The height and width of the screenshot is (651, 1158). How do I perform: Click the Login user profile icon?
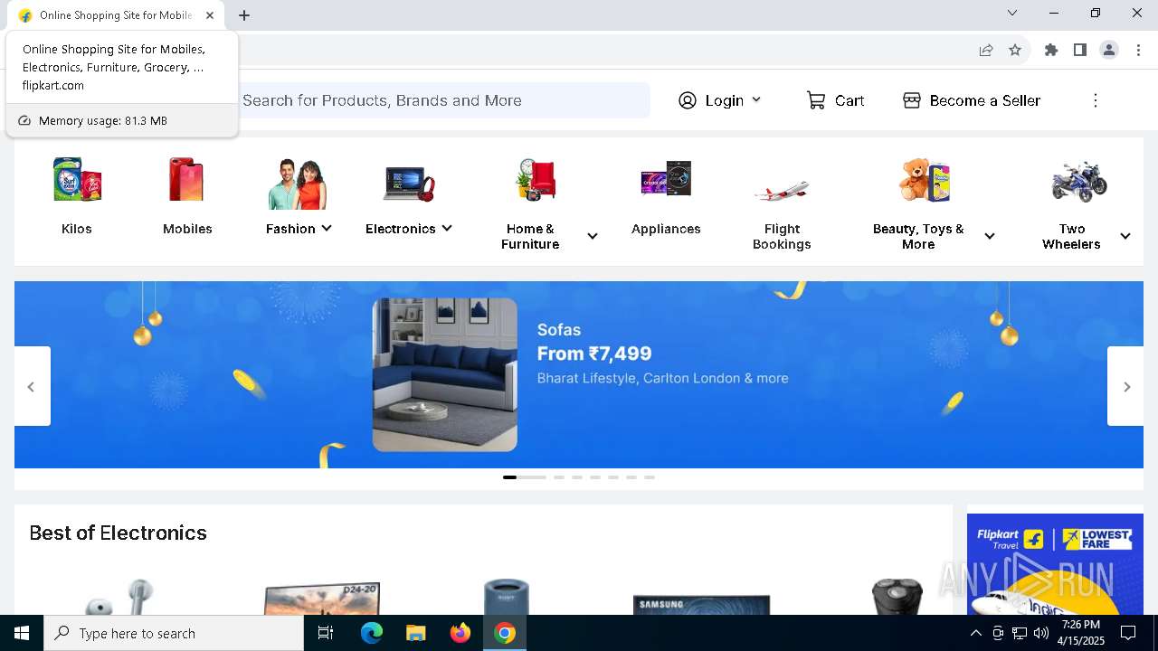[688, 100]
